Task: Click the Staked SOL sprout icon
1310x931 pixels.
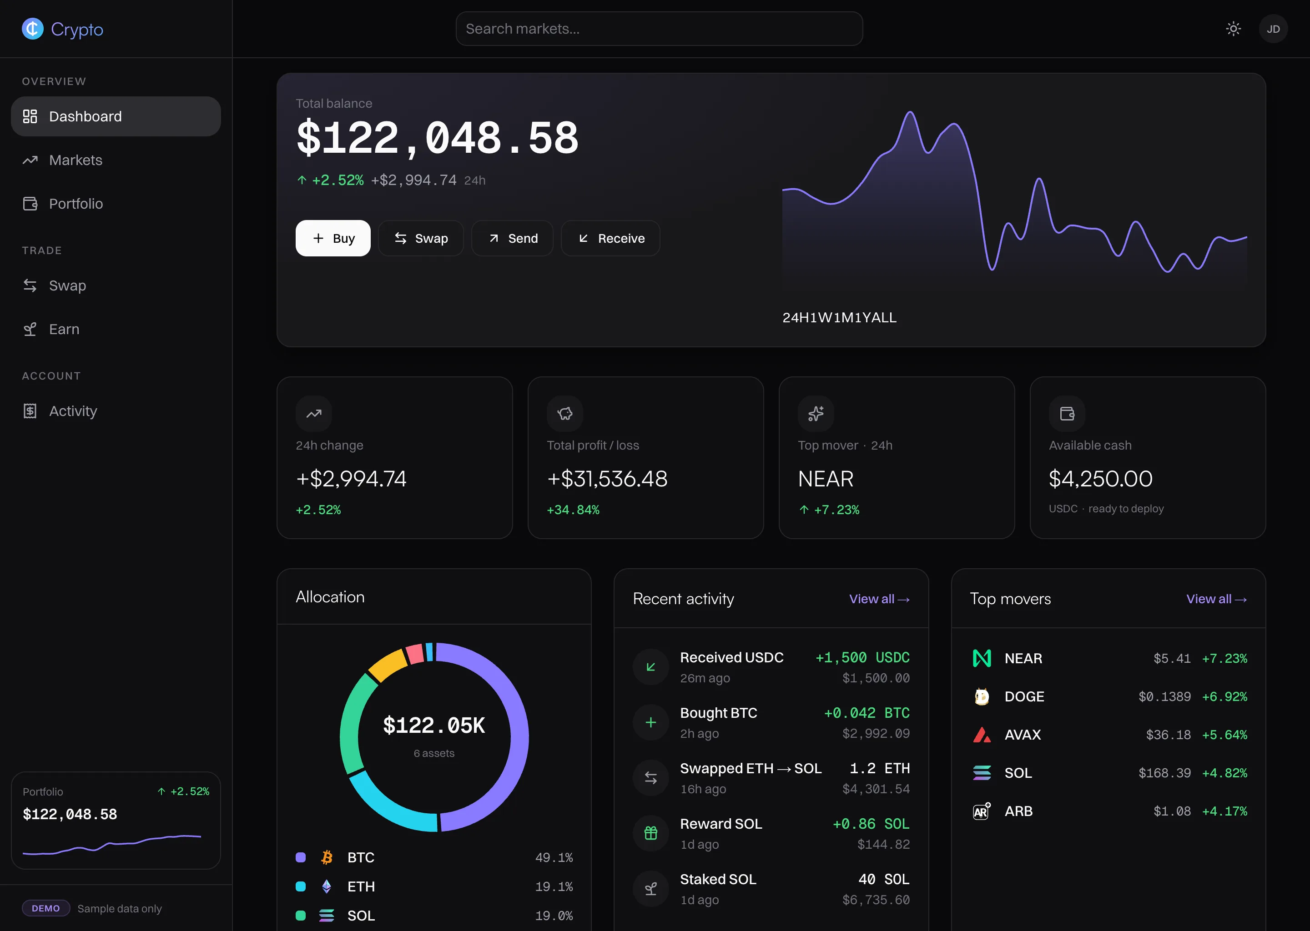Action: click(x=650, y=889)
